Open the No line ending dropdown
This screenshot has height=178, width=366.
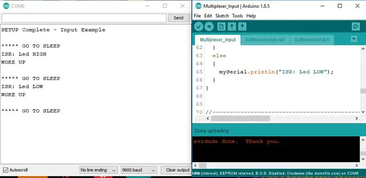tap(98, 170)
